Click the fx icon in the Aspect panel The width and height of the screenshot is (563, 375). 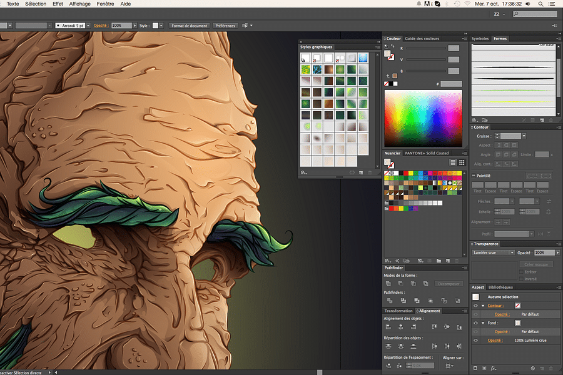(x=494, y=367)
